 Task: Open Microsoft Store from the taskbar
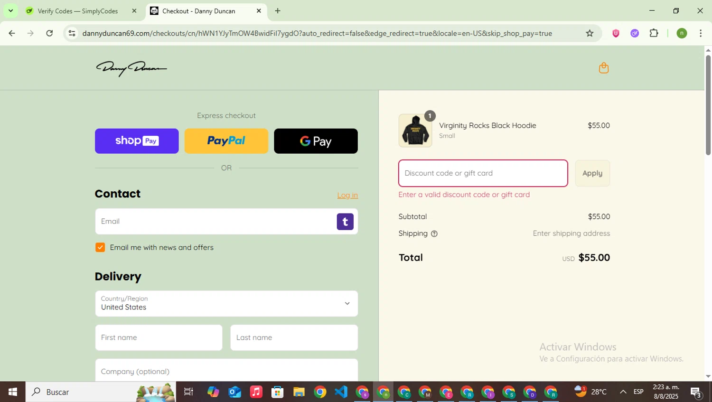(x=277, y=392)
